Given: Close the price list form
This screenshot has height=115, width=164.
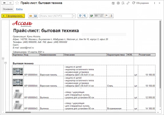Looking at the screenshot, I should click(159, 3).
